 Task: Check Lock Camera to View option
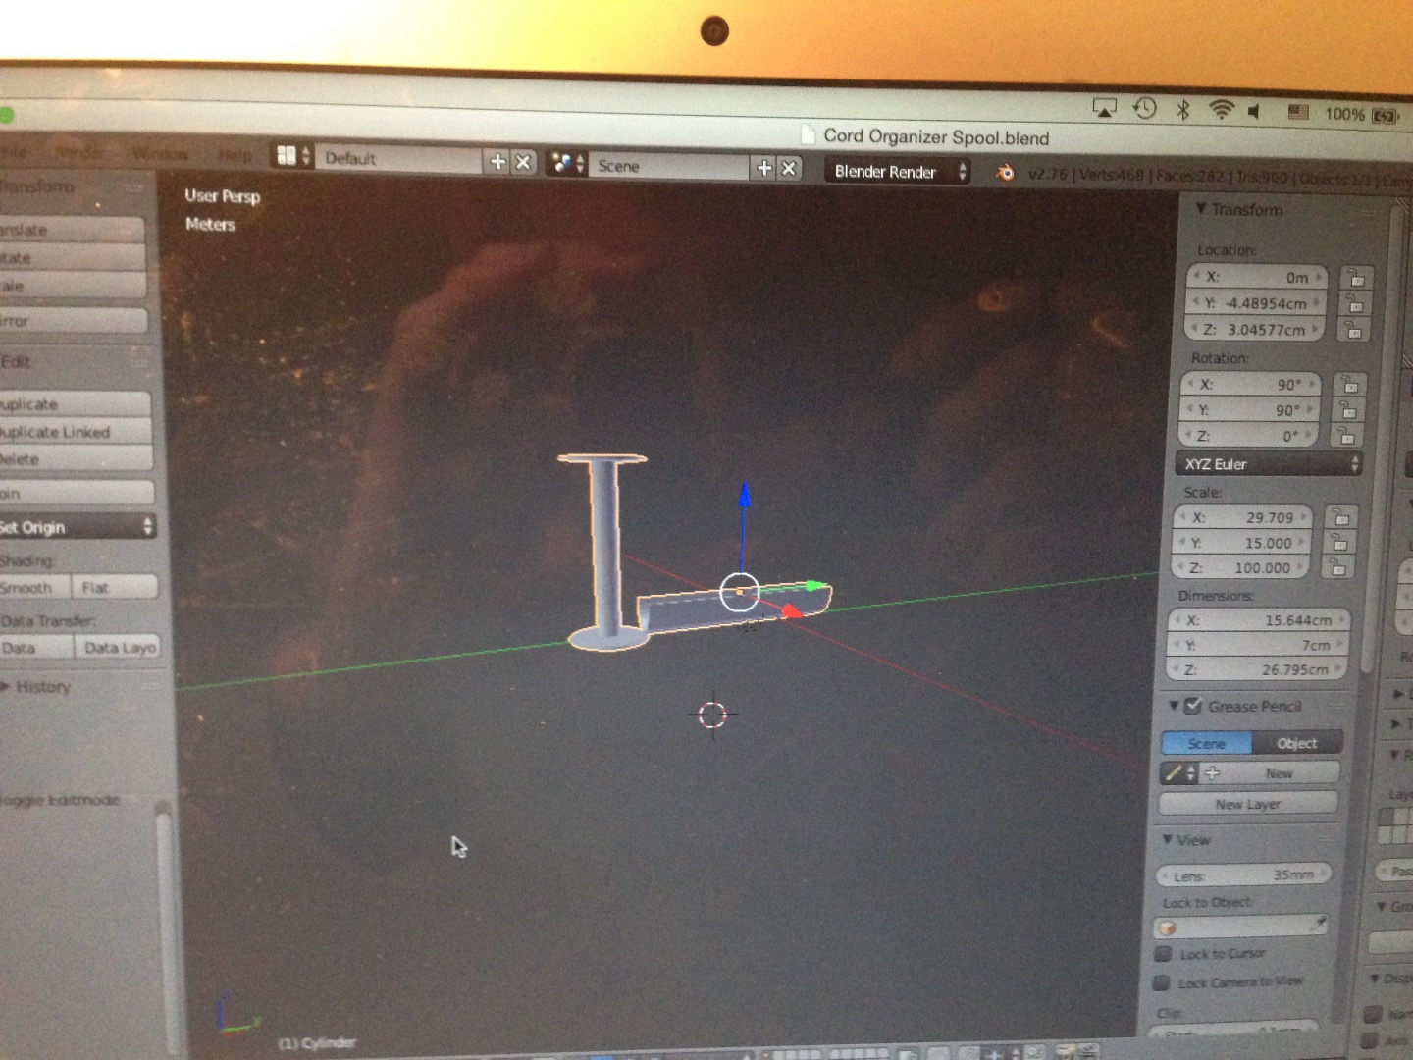(1162, 981)
